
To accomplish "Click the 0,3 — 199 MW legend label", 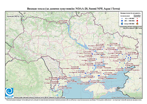I will 129,19.
